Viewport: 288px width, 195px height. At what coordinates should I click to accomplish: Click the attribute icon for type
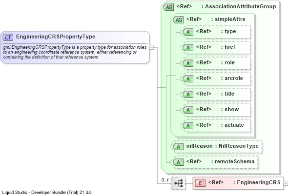[188, 32]
